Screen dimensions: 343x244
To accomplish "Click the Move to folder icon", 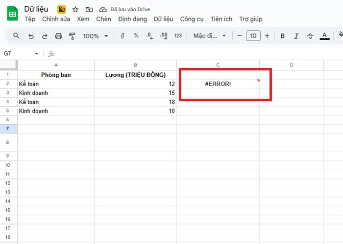I will point(89,9).
